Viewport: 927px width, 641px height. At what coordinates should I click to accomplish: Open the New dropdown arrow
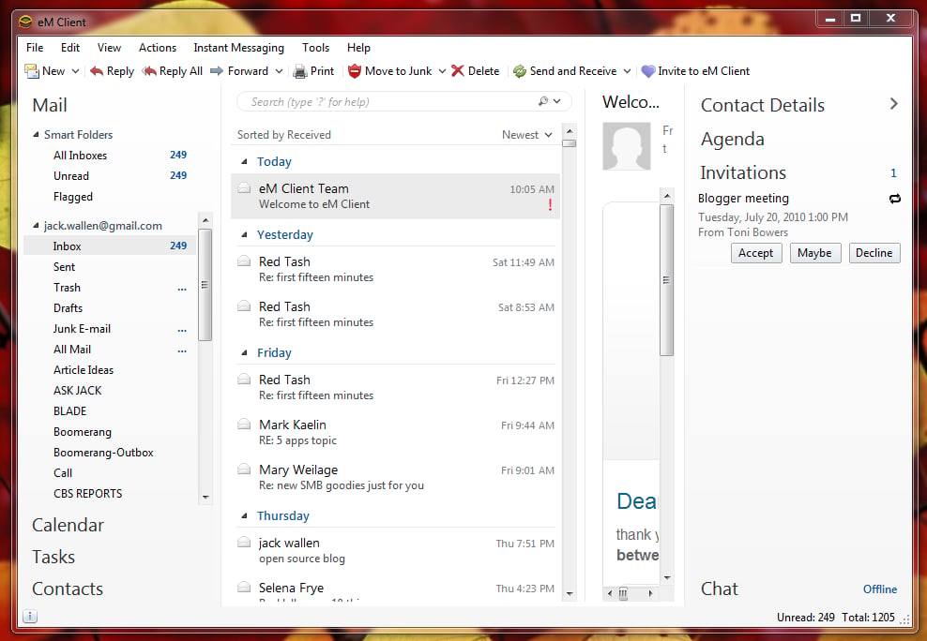pyautogui.click(x=75, y=71)
